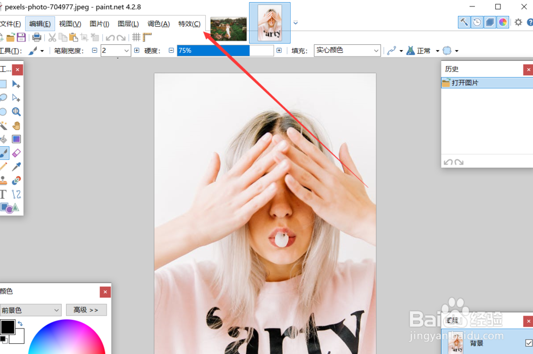Select the Recolor tool
533x354 pixels.
[16, 180]
